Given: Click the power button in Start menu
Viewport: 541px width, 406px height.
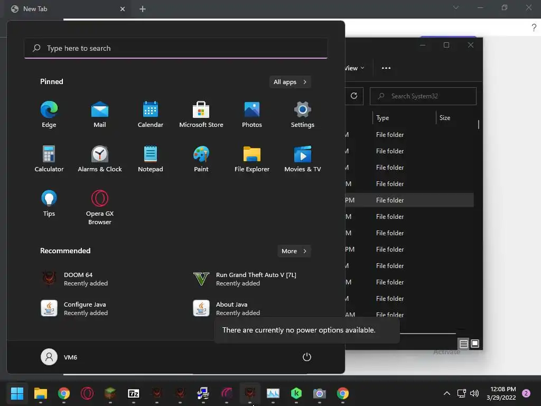Looking at the screenshot, I should [307, 357].
